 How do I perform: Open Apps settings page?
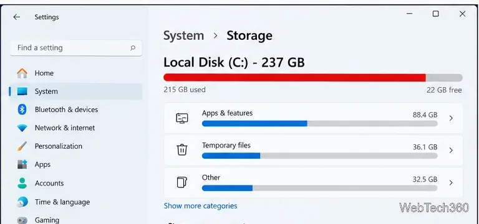(x=76, y=164)
